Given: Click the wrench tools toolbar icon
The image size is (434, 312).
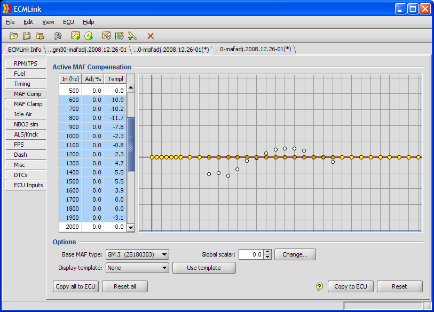Looking at the screenshot, I should point(58,36).
